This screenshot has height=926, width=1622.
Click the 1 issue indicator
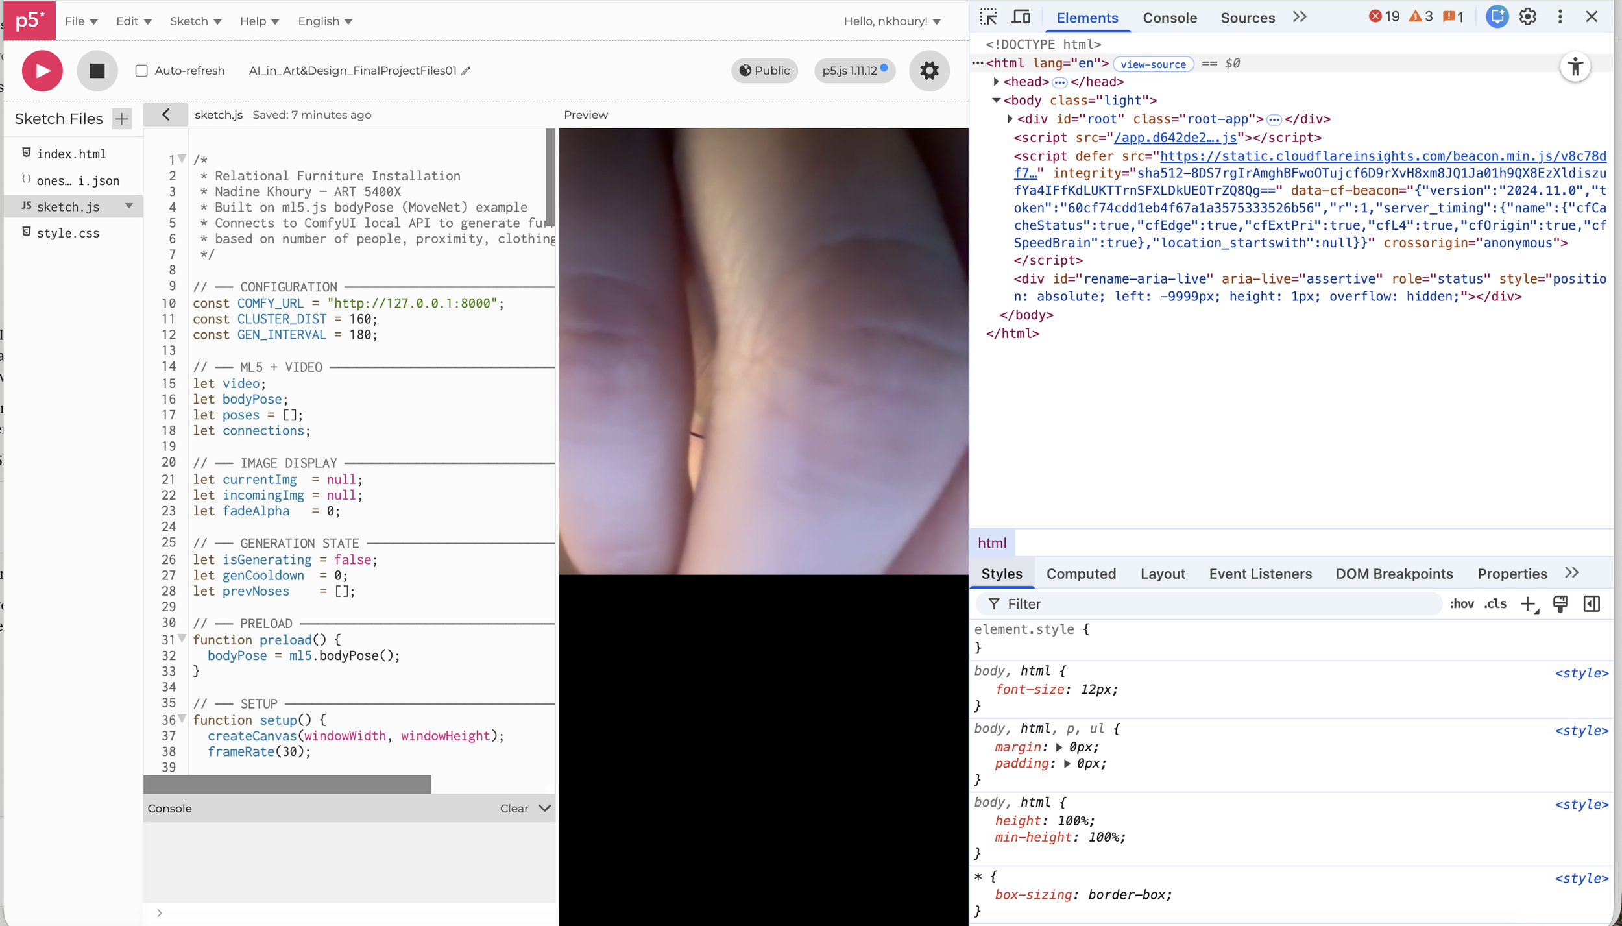[1453, 17]
